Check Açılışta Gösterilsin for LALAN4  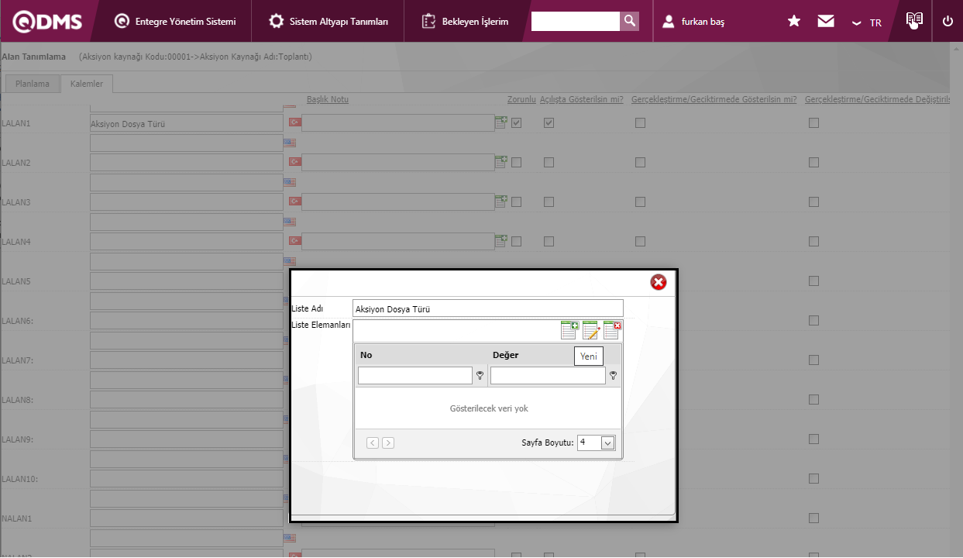(x=549, y=241)
